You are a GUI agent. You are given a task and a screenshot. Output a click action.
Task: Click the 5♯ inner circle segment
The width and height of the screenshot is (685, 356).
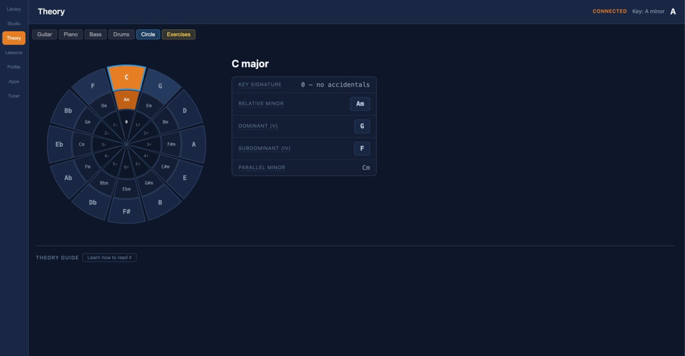click(137, 164)
